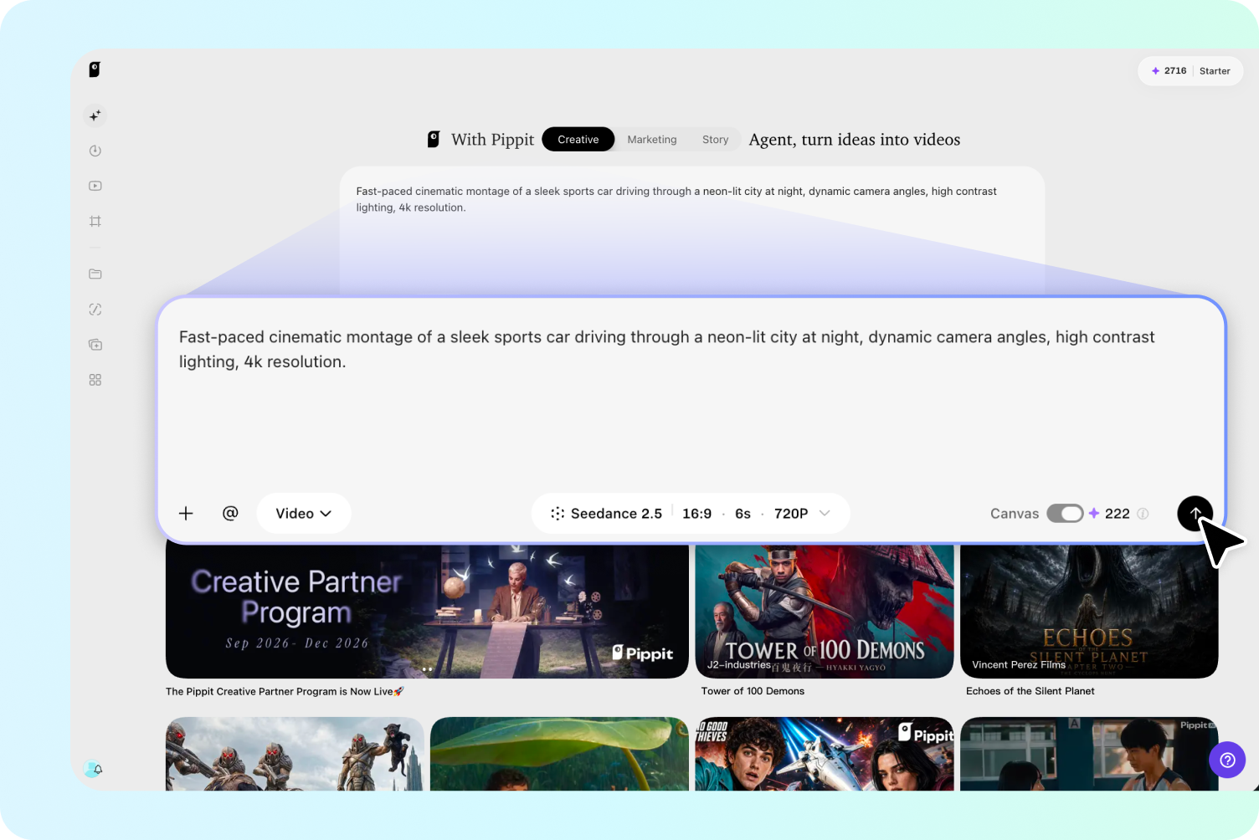
Task: Open the purple help question-mark button
Action: point(1227,760)
